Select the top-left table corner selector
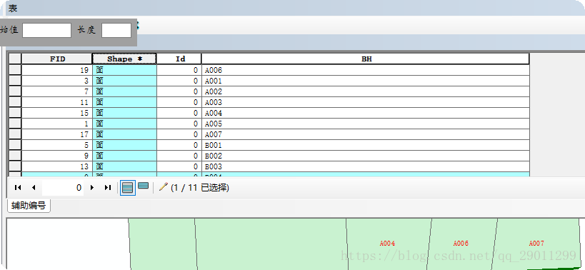 pyautogui.click(x=15, y=59)
